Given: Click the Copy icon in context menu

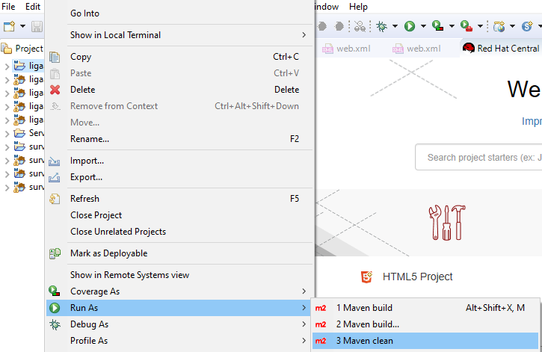Looking at the screenshot, I should (55, 57).
